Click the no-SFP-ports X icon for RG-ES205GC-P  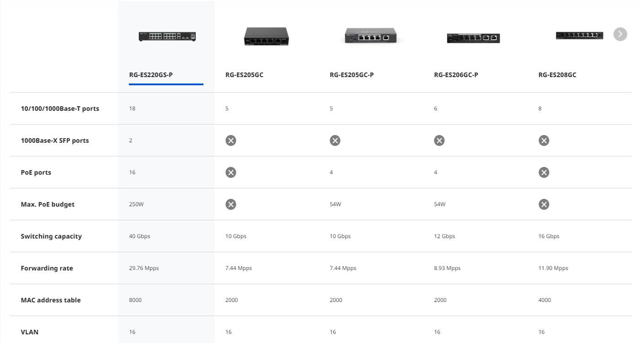coord(335,140)
